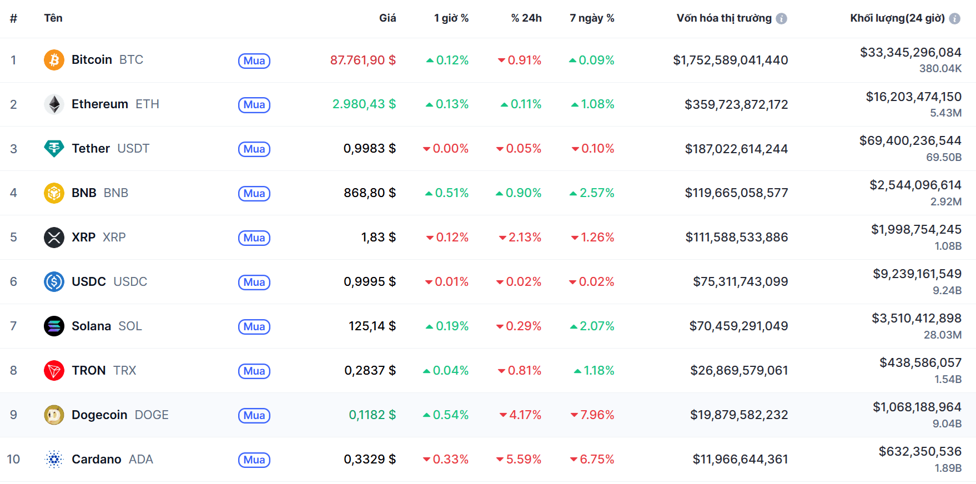Click Mua button for Cardano
976x484 pixels.
pyautogui.click(x=254, y=460)
